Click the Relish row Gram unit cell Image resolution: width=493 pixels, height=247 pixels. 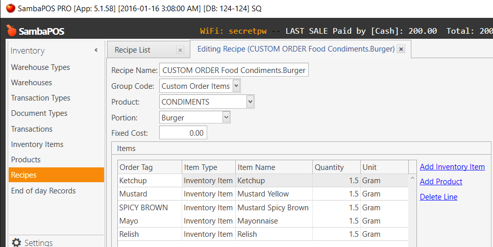tap(384, 234)
